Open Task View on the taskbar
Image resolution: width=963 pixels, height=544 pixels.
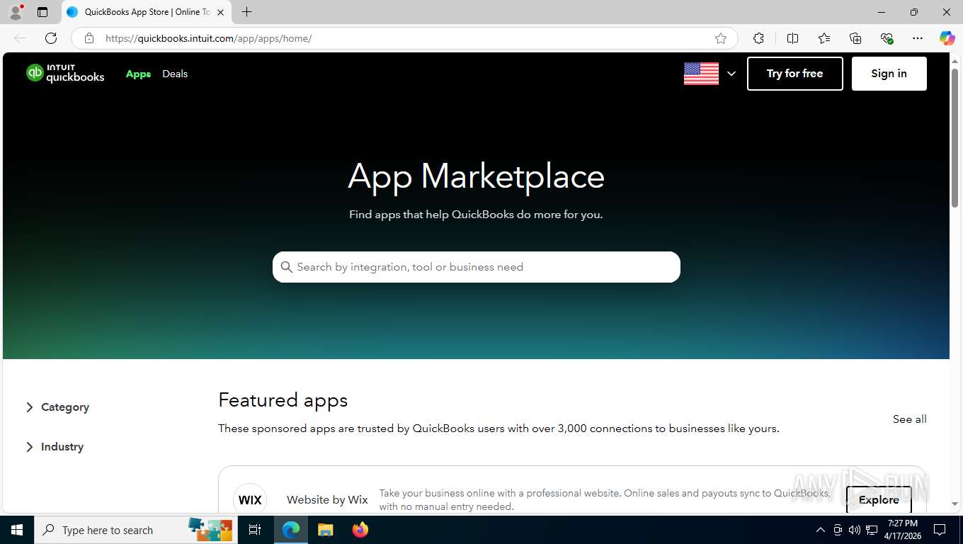(255, 530)
